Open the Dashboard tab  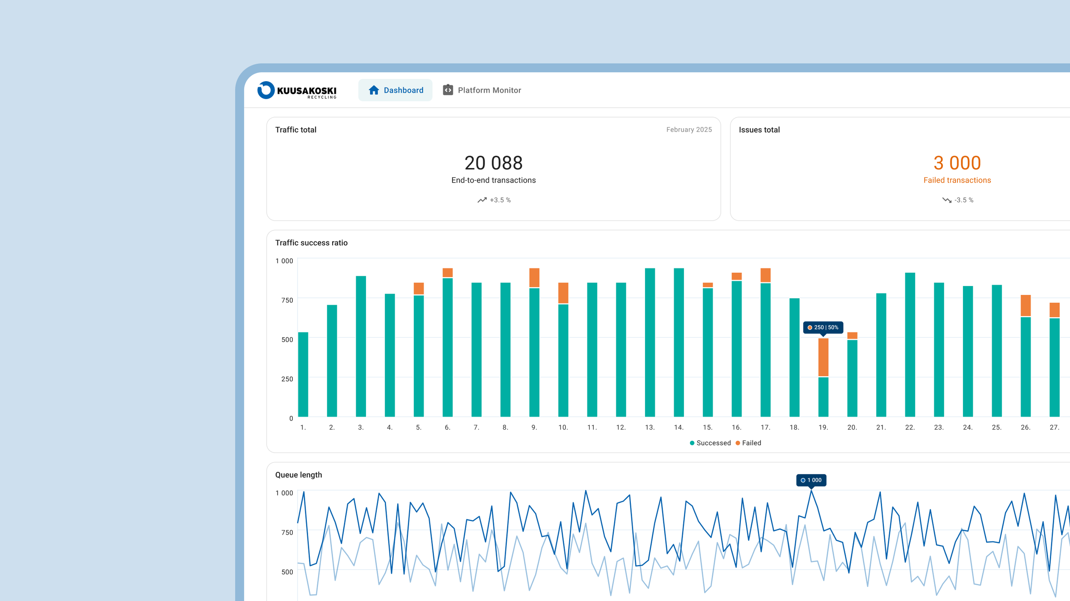pos(395,90)
